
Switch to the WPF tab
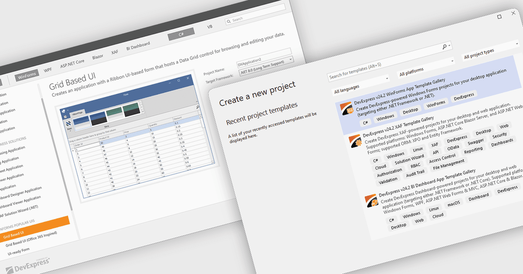coord(48,70)
